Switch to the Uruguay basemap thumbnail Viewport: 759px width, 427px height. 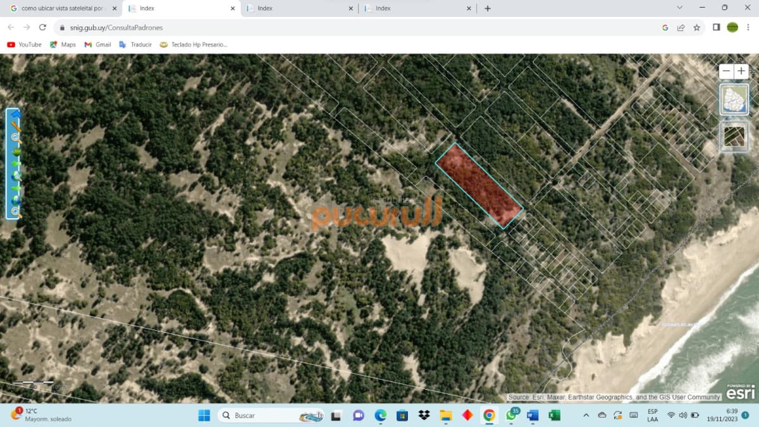pyautogui.click(x=734, y=99)
